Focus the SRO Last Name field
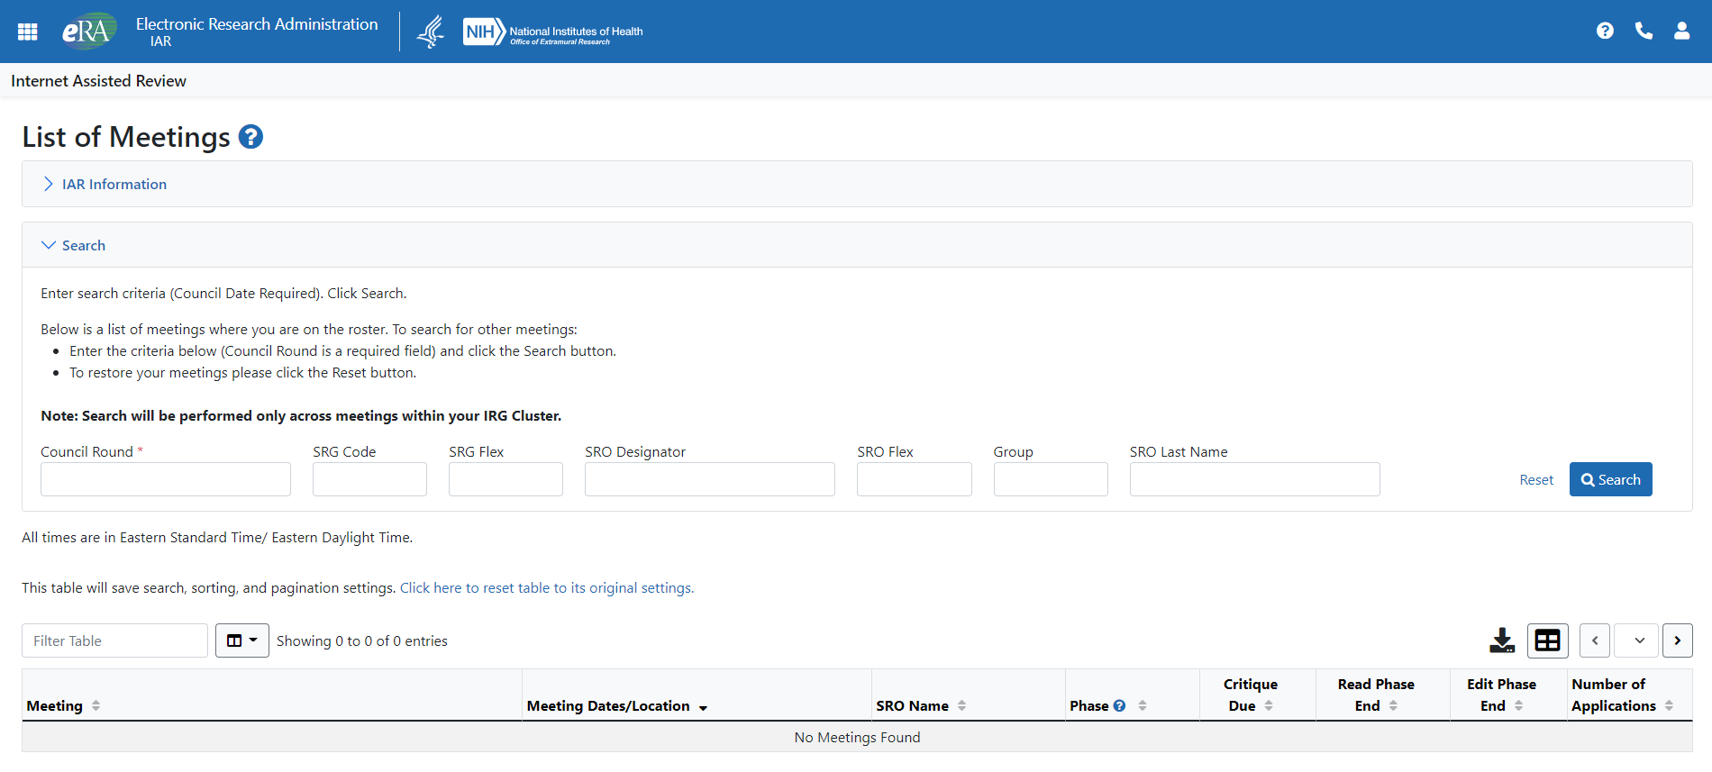This screenshot has width=1712, height=772. point(1254,479)
